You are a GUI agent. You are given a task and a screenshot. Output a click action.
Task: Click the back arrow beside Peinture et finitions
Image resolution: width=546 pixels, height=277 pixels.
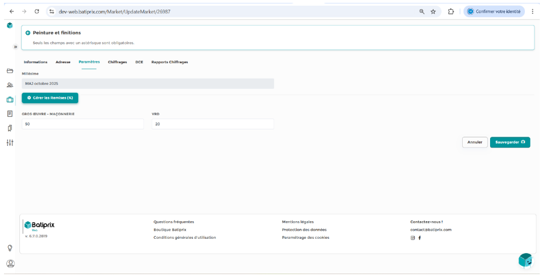point(27,33)
